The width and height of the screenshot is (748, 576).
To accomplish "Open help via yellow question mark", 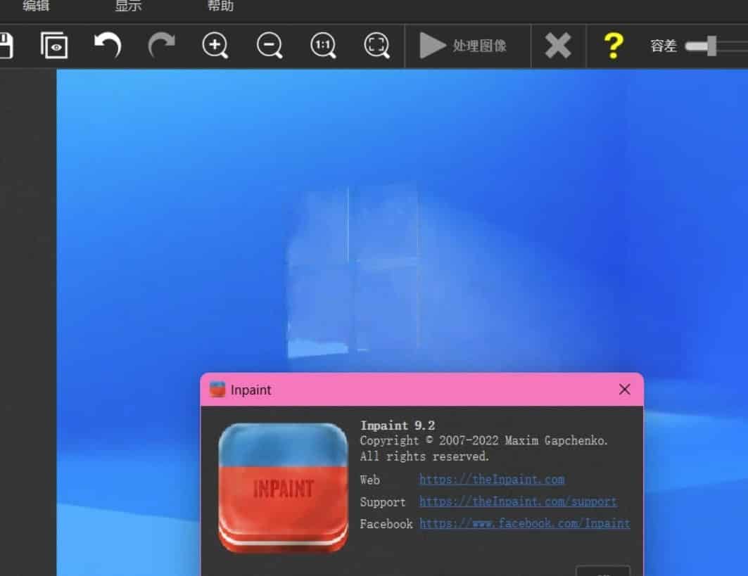I will 614,46.
